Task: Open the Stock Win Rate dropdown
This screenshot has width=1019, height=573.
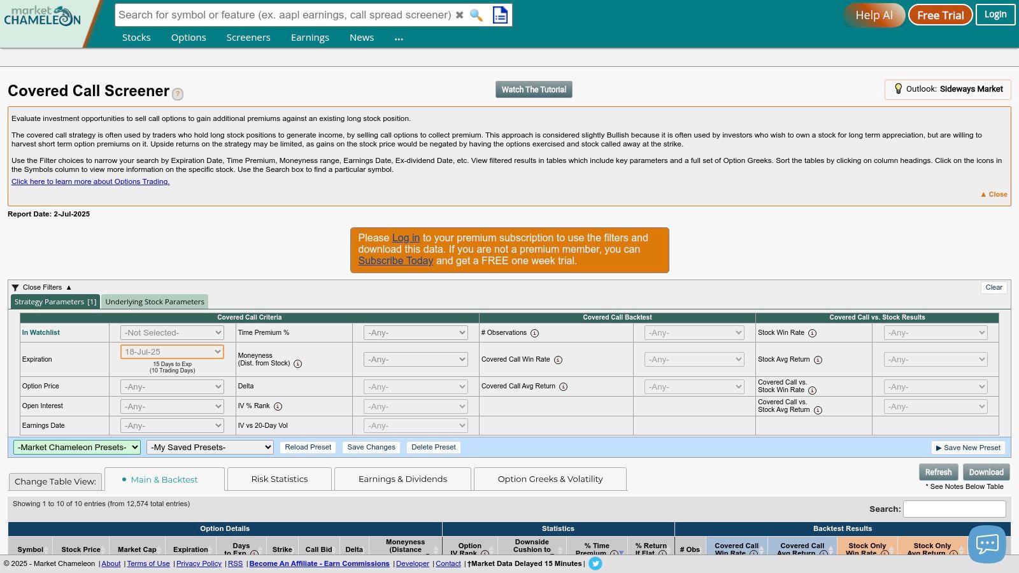Action: 936,332
